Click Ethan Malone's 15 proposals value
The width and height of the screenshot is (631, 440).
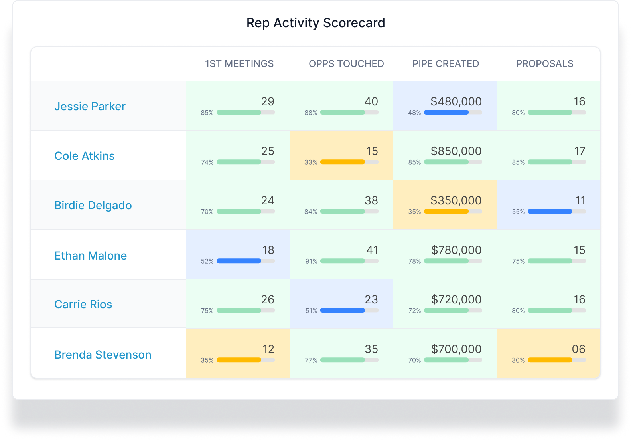(580, 250)
